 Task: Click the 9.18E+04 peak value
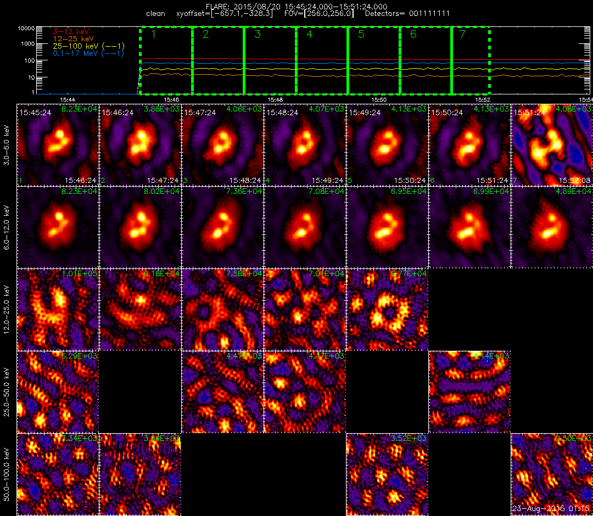point(162,273)
